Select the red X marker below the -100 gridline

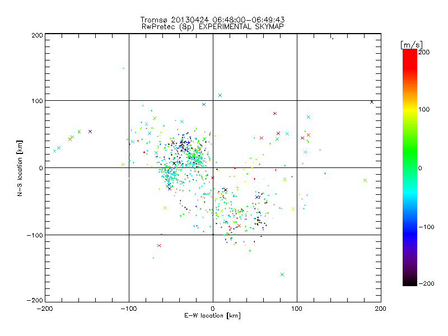pos(159,245)
